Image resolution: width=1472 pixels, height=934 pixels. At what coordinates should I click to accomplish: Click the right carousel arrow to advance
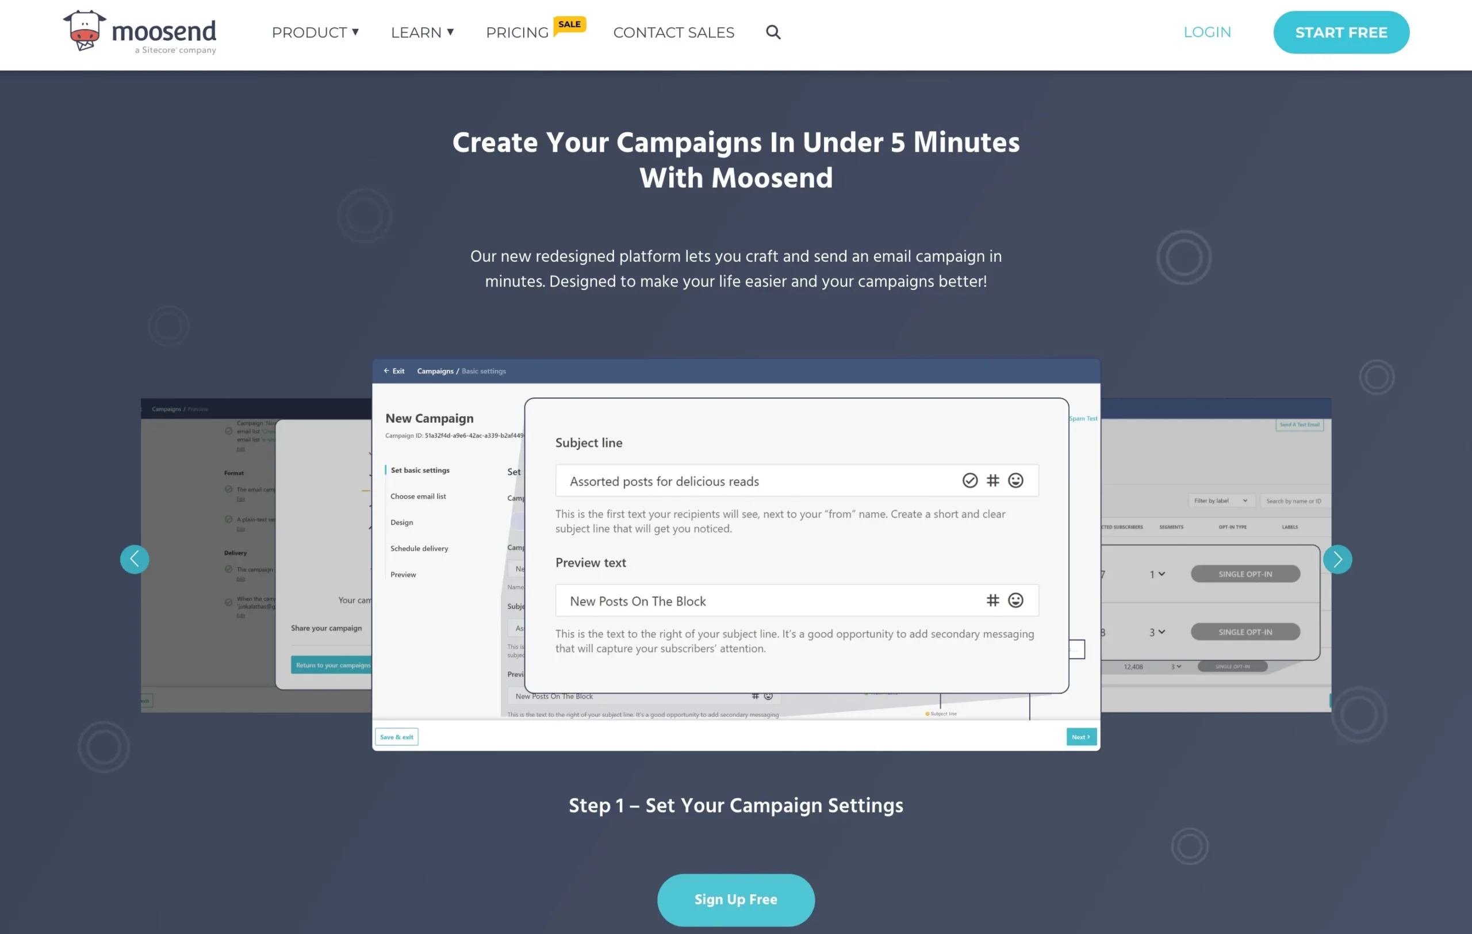click(x=1338, y=560)
